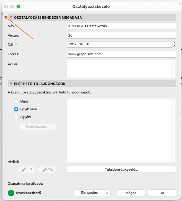The width and height of the screenshot is (182, 201).
Task: Collapse the Elérhető tulajdonságok section
Action: point(11,84)
